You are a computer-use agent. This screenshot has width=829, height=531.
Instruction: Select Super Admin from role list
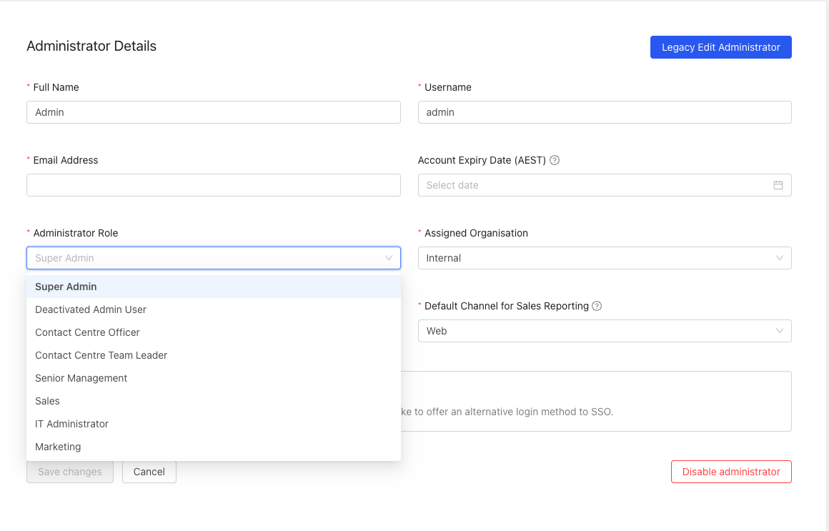pyautogui.click(x=66, y=287)
